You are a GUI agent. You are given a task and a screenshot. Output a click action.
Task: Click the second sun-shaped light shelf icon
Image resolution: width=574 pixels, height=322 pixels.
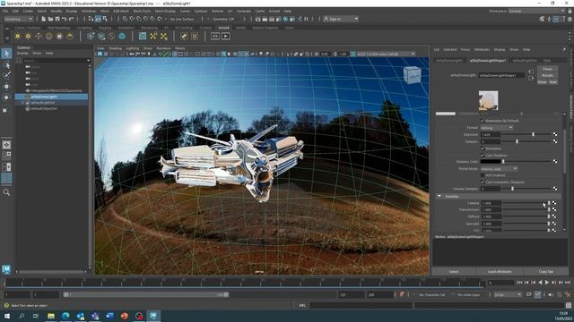28,36
